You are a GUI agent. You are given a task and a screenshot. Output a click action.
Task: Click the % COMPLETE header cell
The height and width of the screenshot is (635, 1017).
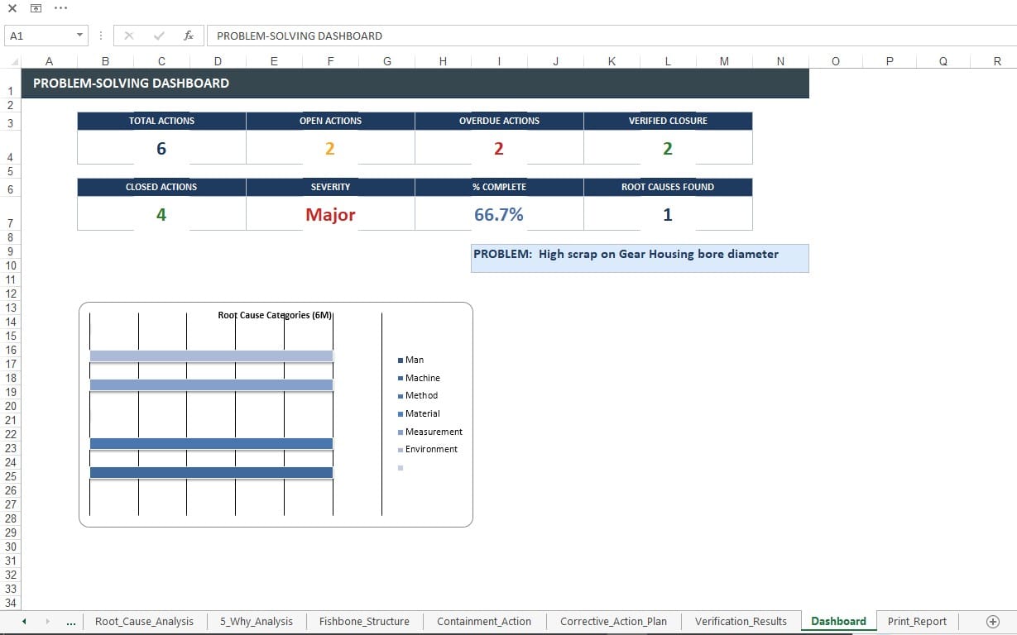[499, 187]
